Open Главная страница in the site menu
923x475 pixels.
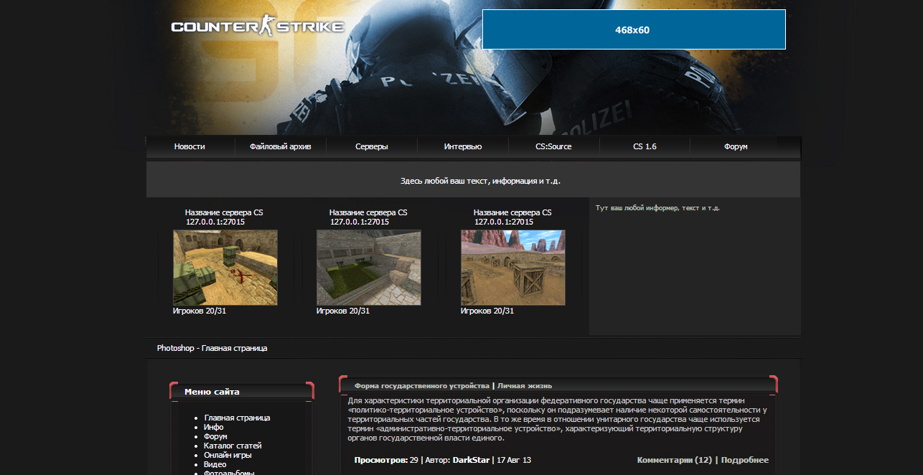(237, 417)
